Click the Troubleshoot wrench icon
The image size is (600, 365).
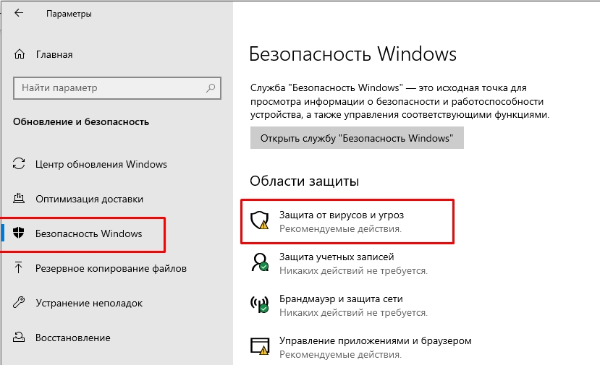click(20, 303)
